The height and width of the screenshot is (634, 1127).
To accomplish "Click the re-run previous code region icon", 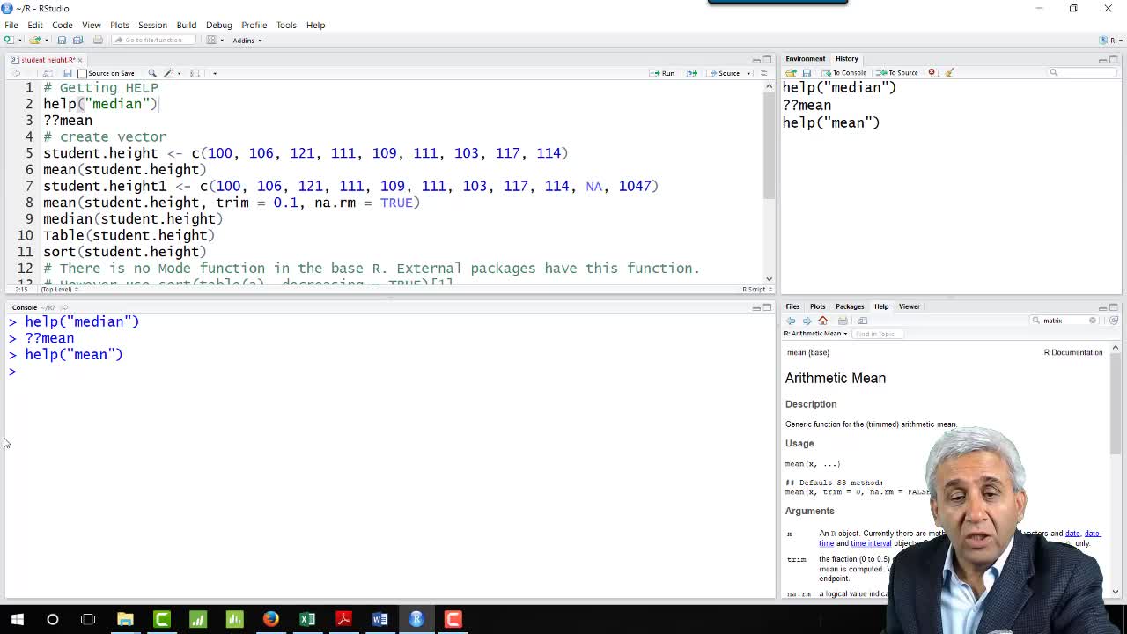I will (692, 73).
